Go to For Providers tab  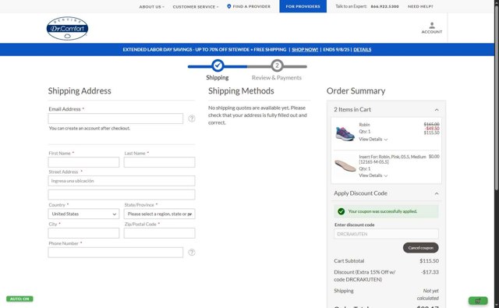303,6
